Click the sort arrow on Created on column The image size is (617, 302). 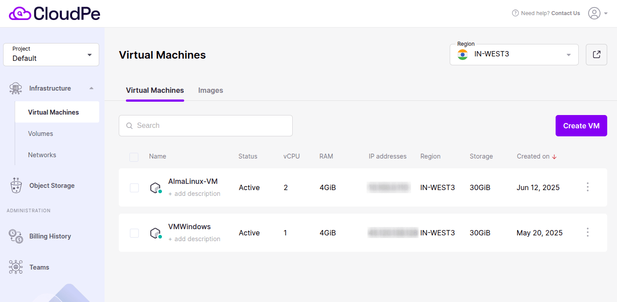coord(554,156)
